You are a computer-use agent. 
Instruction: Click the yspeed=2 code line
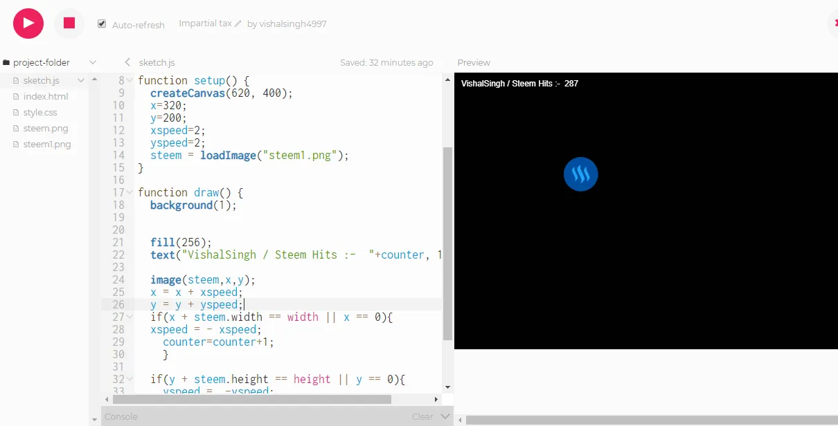(x=178, y=143)
